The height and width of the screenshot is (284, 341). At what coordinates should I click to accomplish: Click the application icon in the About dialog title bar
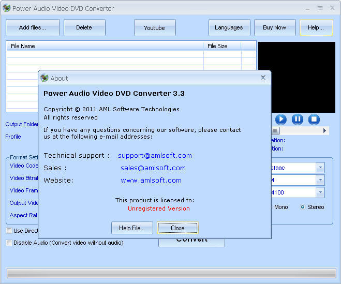45,78
